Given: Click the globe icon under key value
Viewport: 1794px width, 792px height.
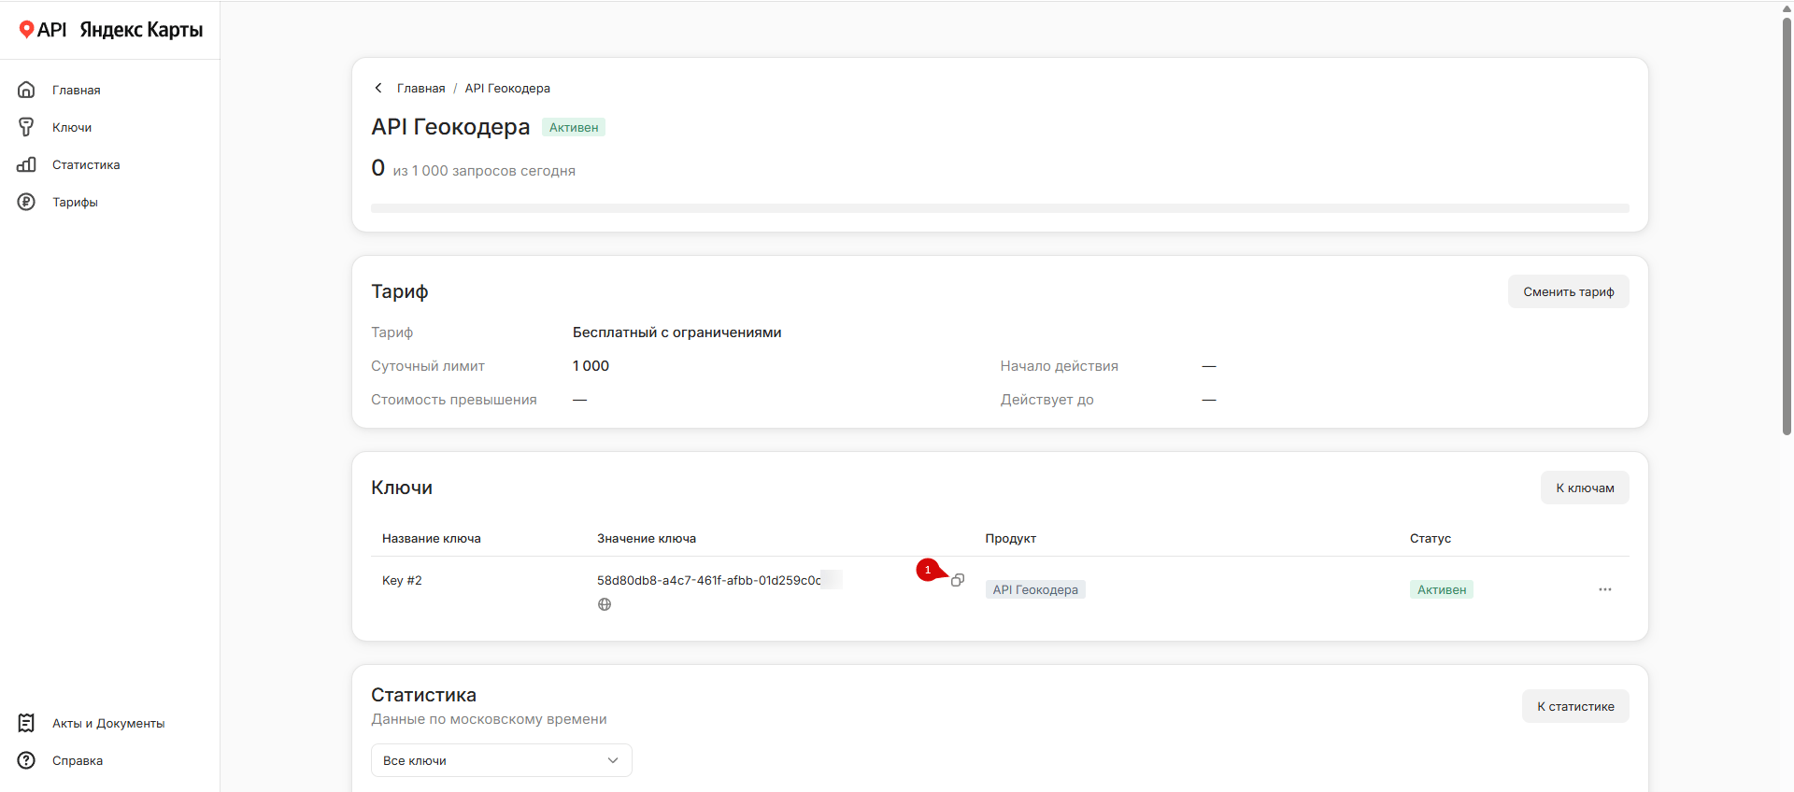Looking at the screenshot, I should tap(605, 604).
